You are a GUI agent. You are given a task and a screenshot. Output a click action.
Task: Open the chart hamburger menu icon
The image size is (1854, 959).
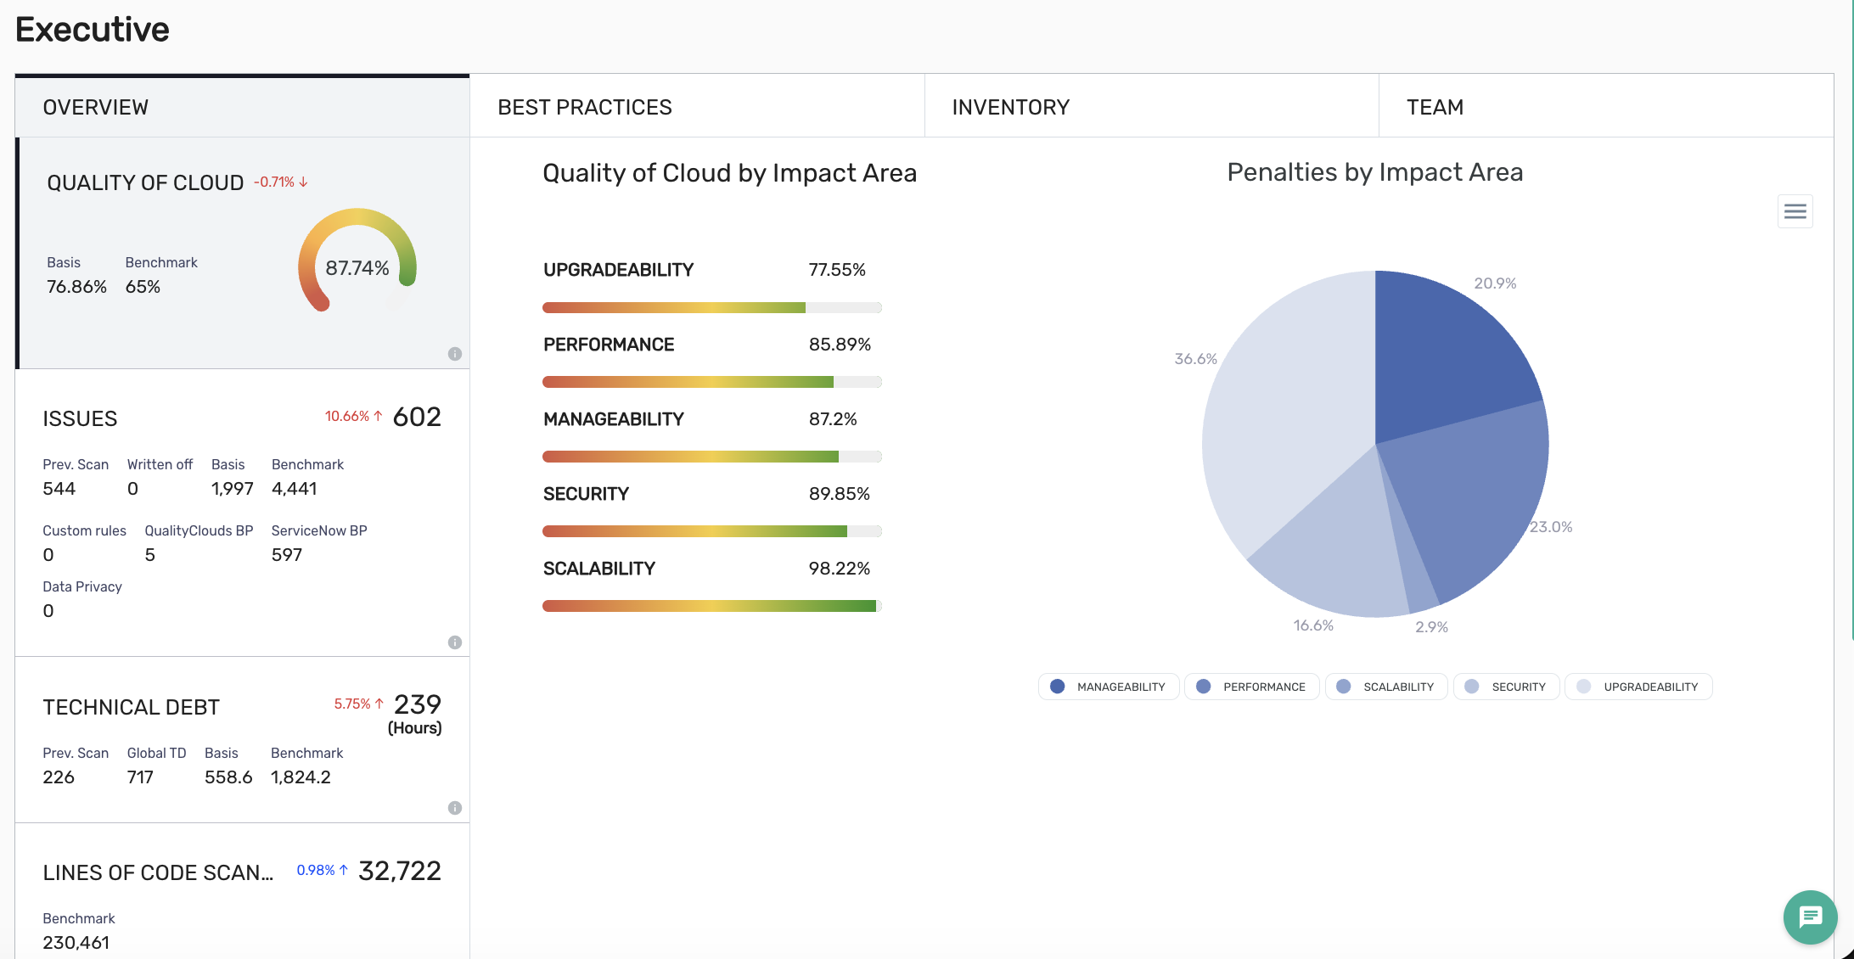tap(1795, 211)
